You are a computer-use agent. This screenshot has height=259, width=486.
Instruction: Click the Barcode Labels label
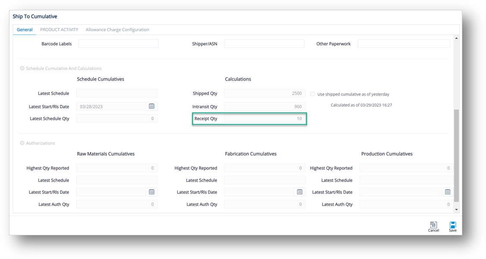coord(57,44)
